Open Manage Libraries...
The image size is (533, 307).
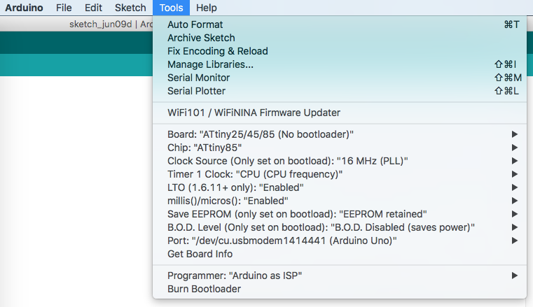[x=340, y=64]
